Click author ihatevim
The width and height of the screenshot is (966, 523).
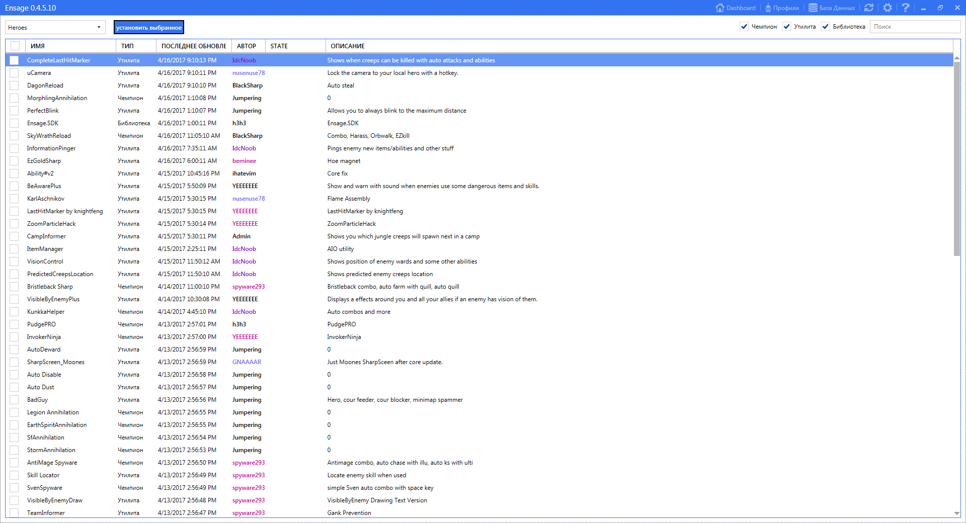point(244,173)
